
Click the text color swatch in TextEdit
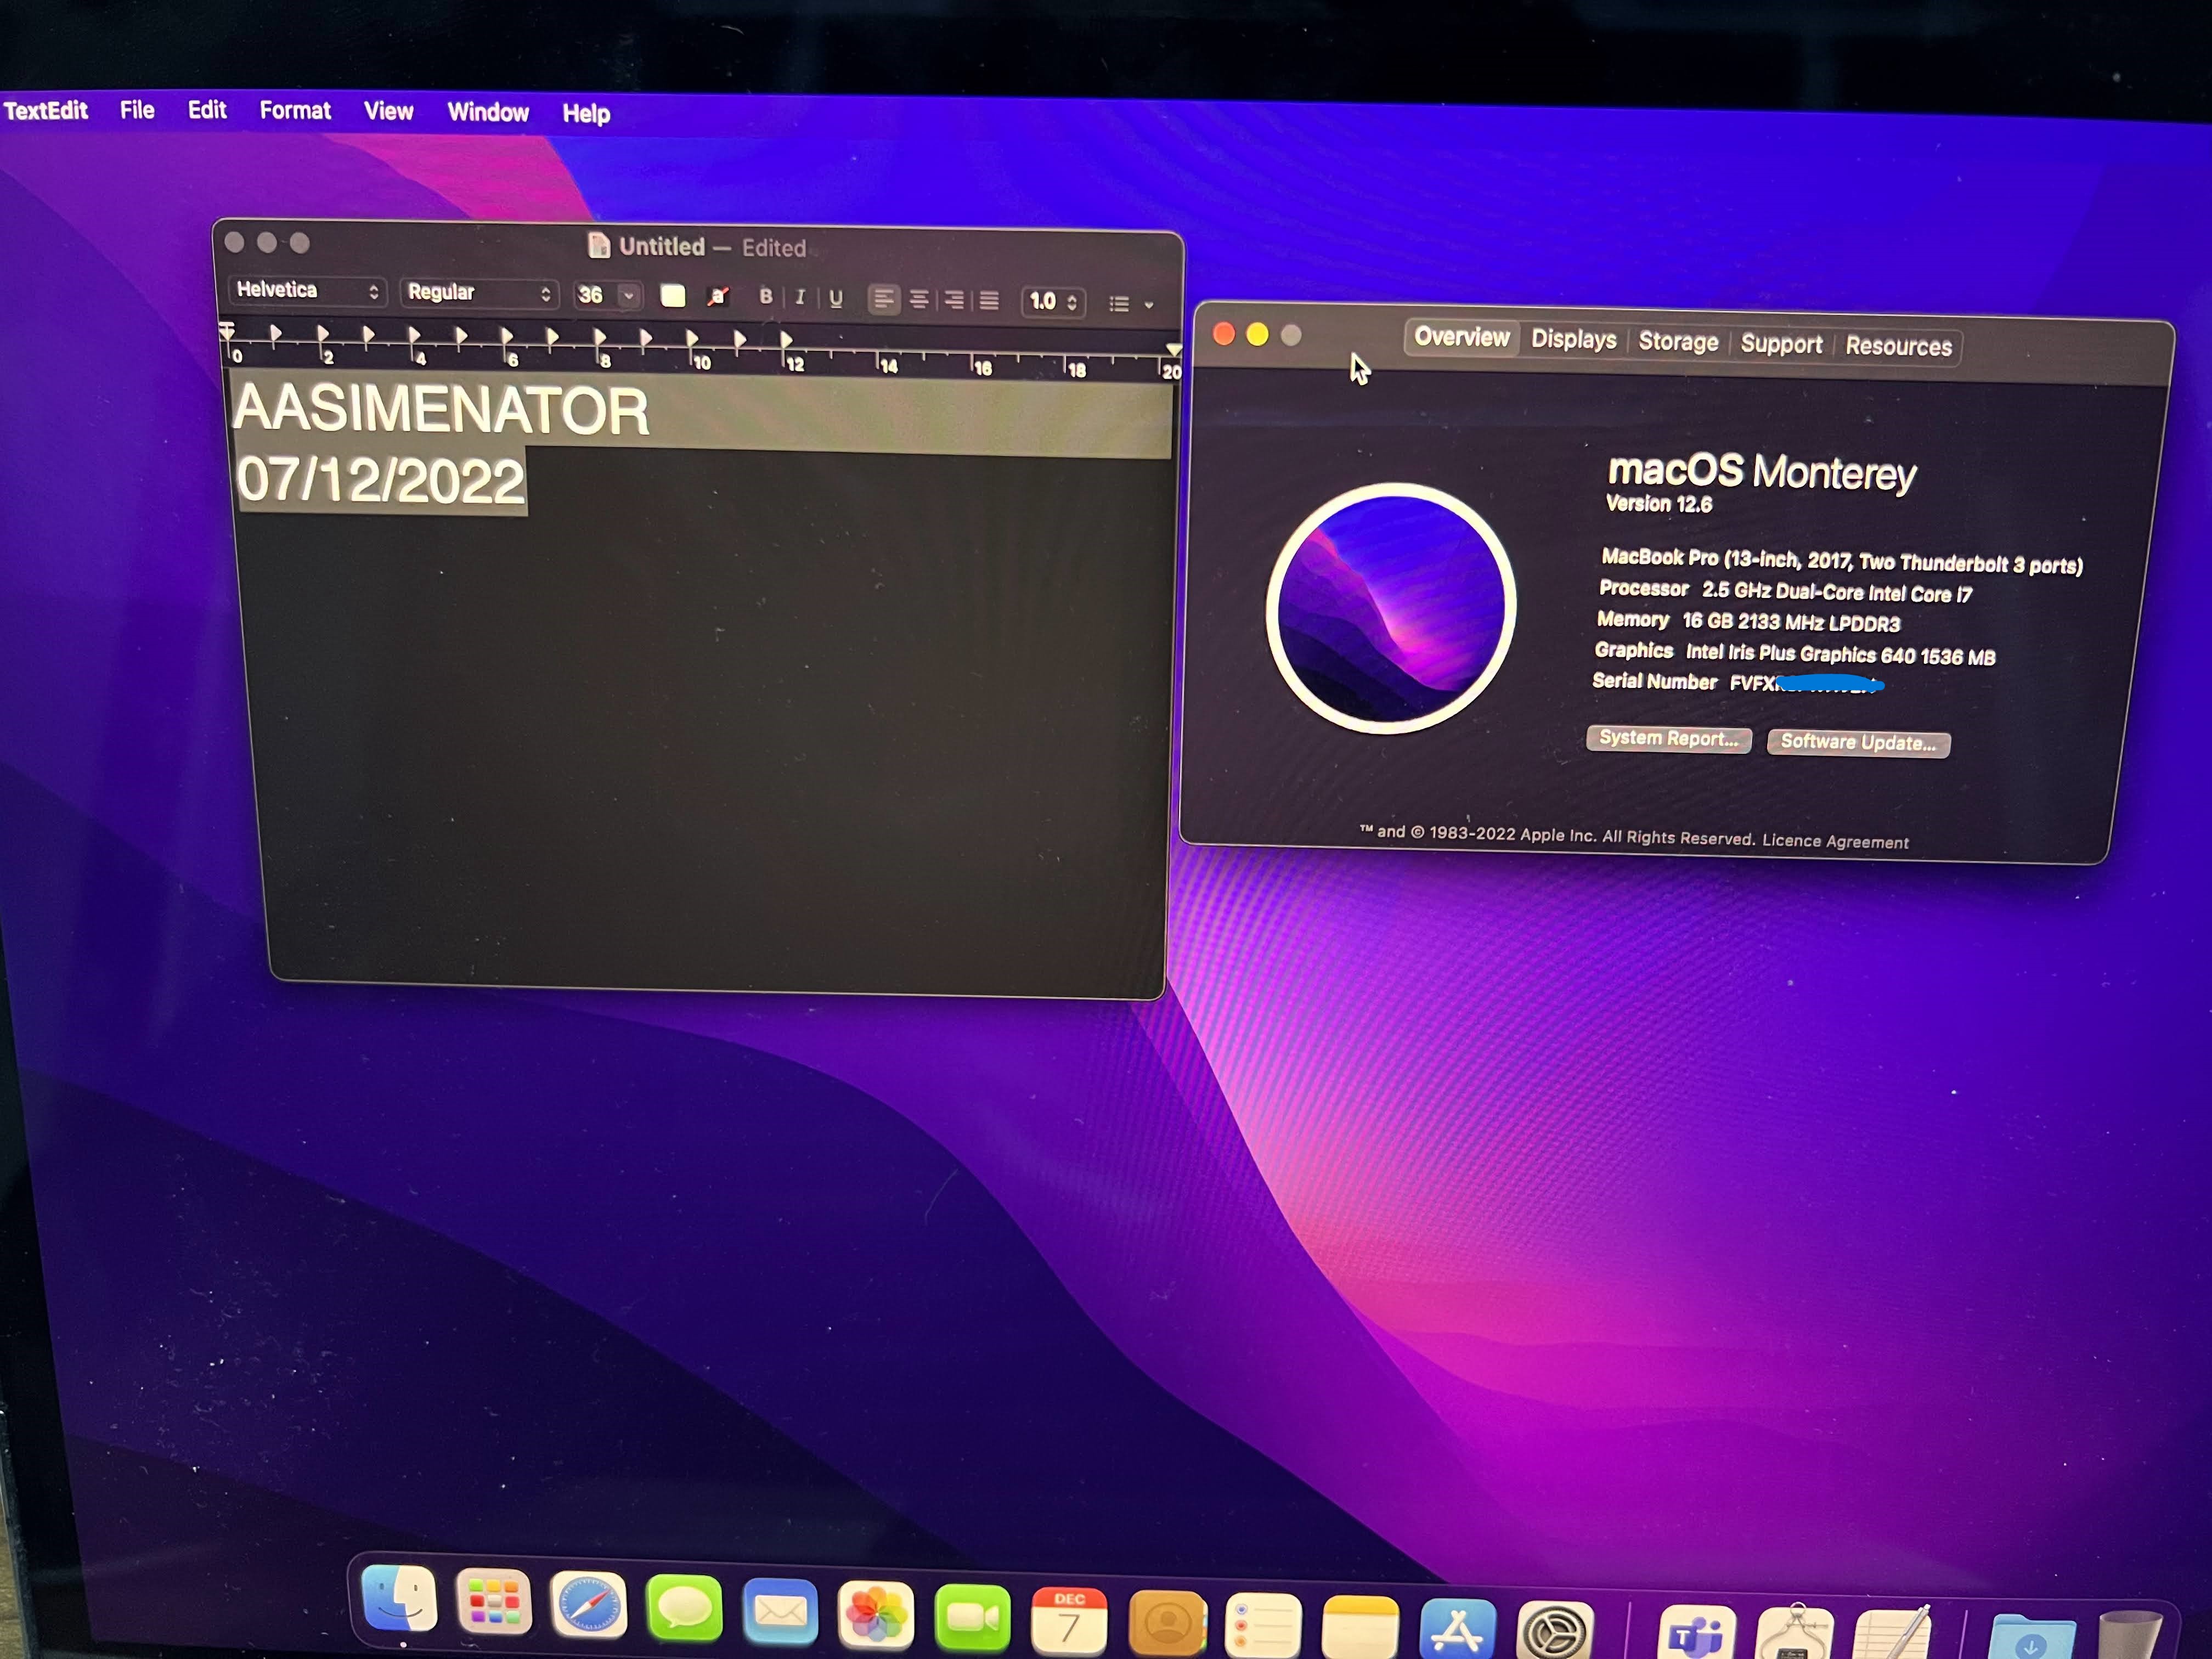[x=673, y=296]
